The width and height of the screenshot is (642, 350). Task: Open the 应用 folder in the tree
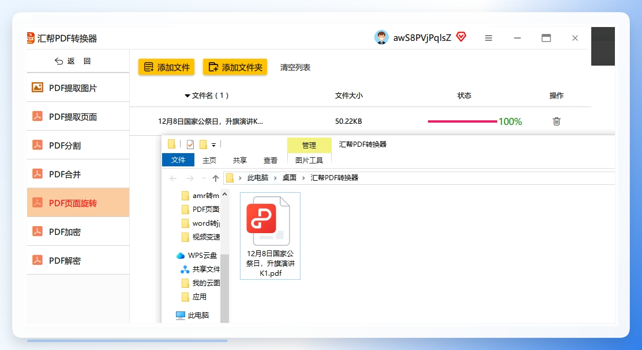tap(194, 297)
